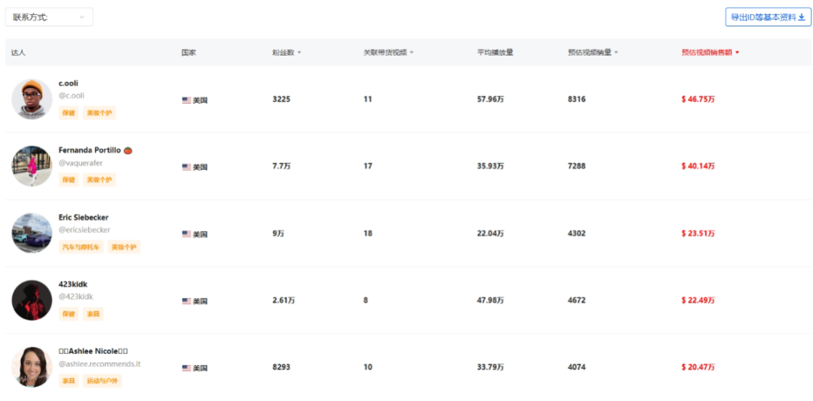The image size is (813, 401).
Task: Select the 423kidk avatar
Action: (x=32, y=300)
